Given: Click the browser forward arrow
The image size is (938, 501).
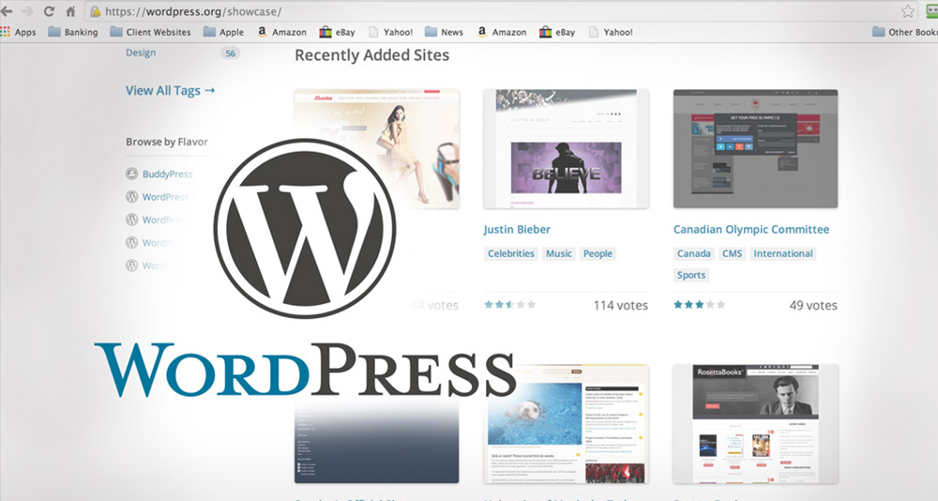Looking at the screenshot, I should 27,11.
